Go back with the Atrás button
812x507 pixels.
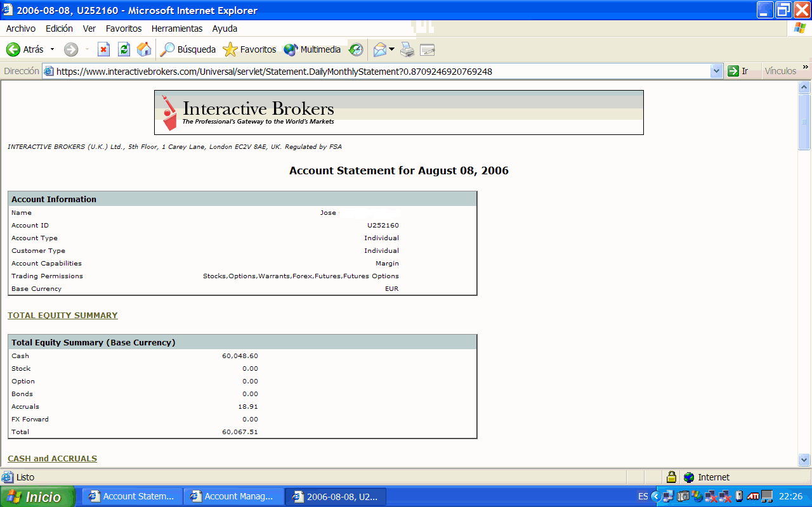pos(25,49)
